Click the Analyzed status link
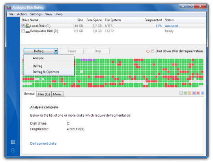This screenshot has height=162, width=213. (171, 26)
